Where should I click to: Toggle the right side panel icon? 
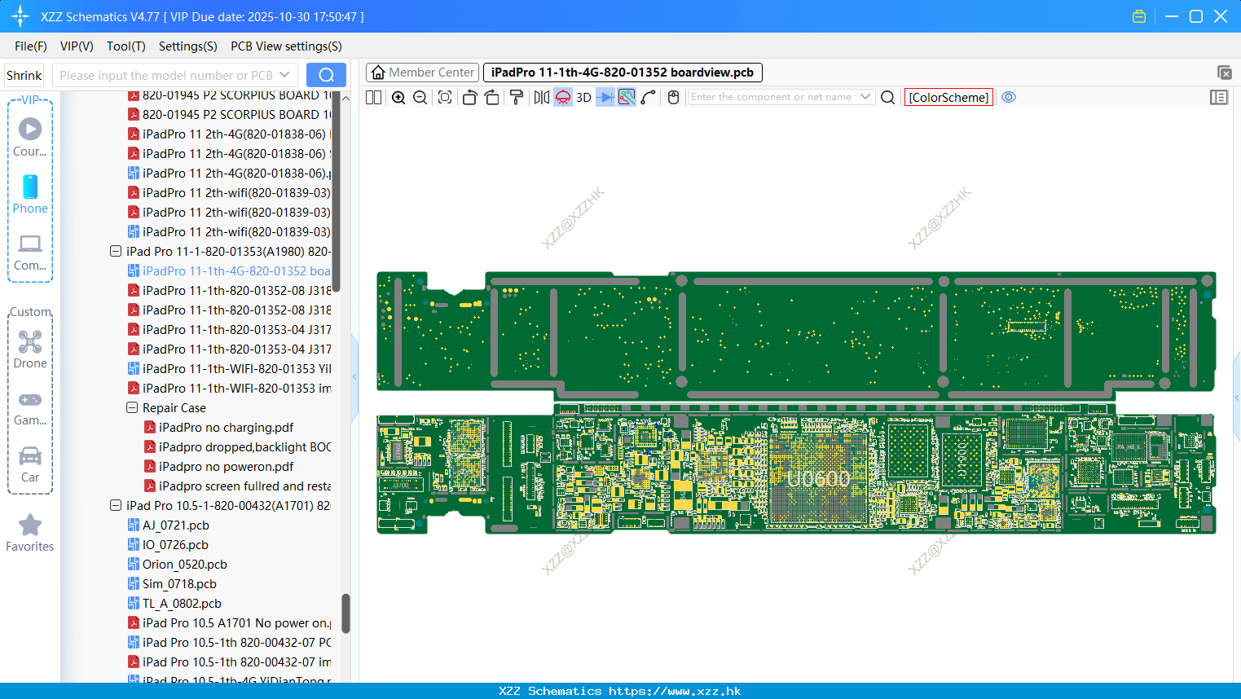[x=1219, y=97]
